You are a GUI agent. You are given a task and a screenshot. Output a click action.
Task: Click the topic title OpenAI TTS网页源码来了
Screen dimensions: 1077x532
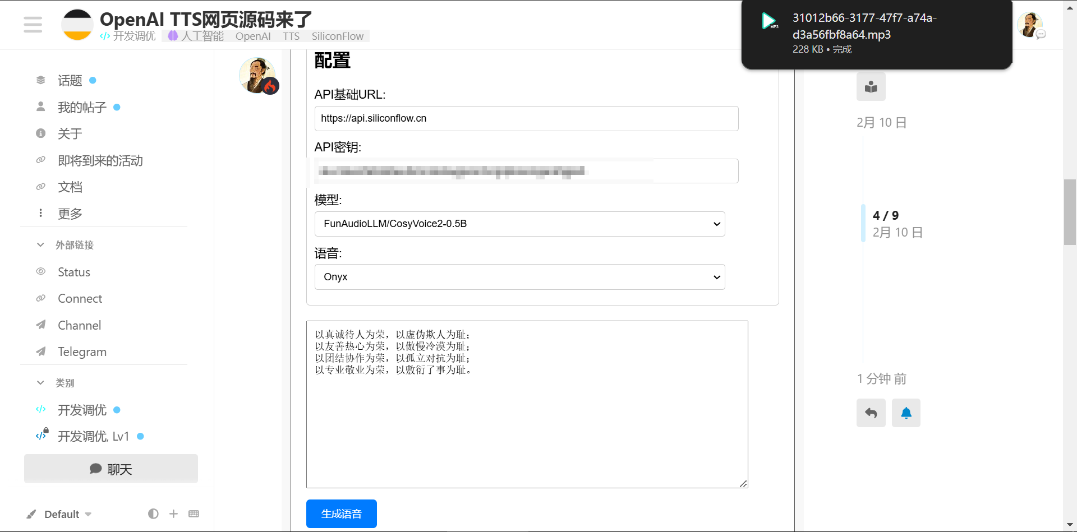click(206, 19)
